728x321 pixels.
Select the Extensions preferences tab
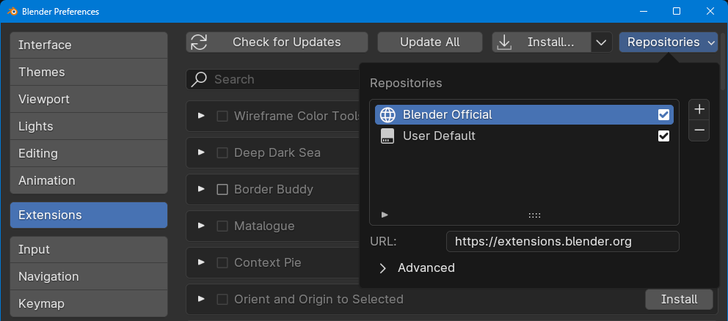89,215
